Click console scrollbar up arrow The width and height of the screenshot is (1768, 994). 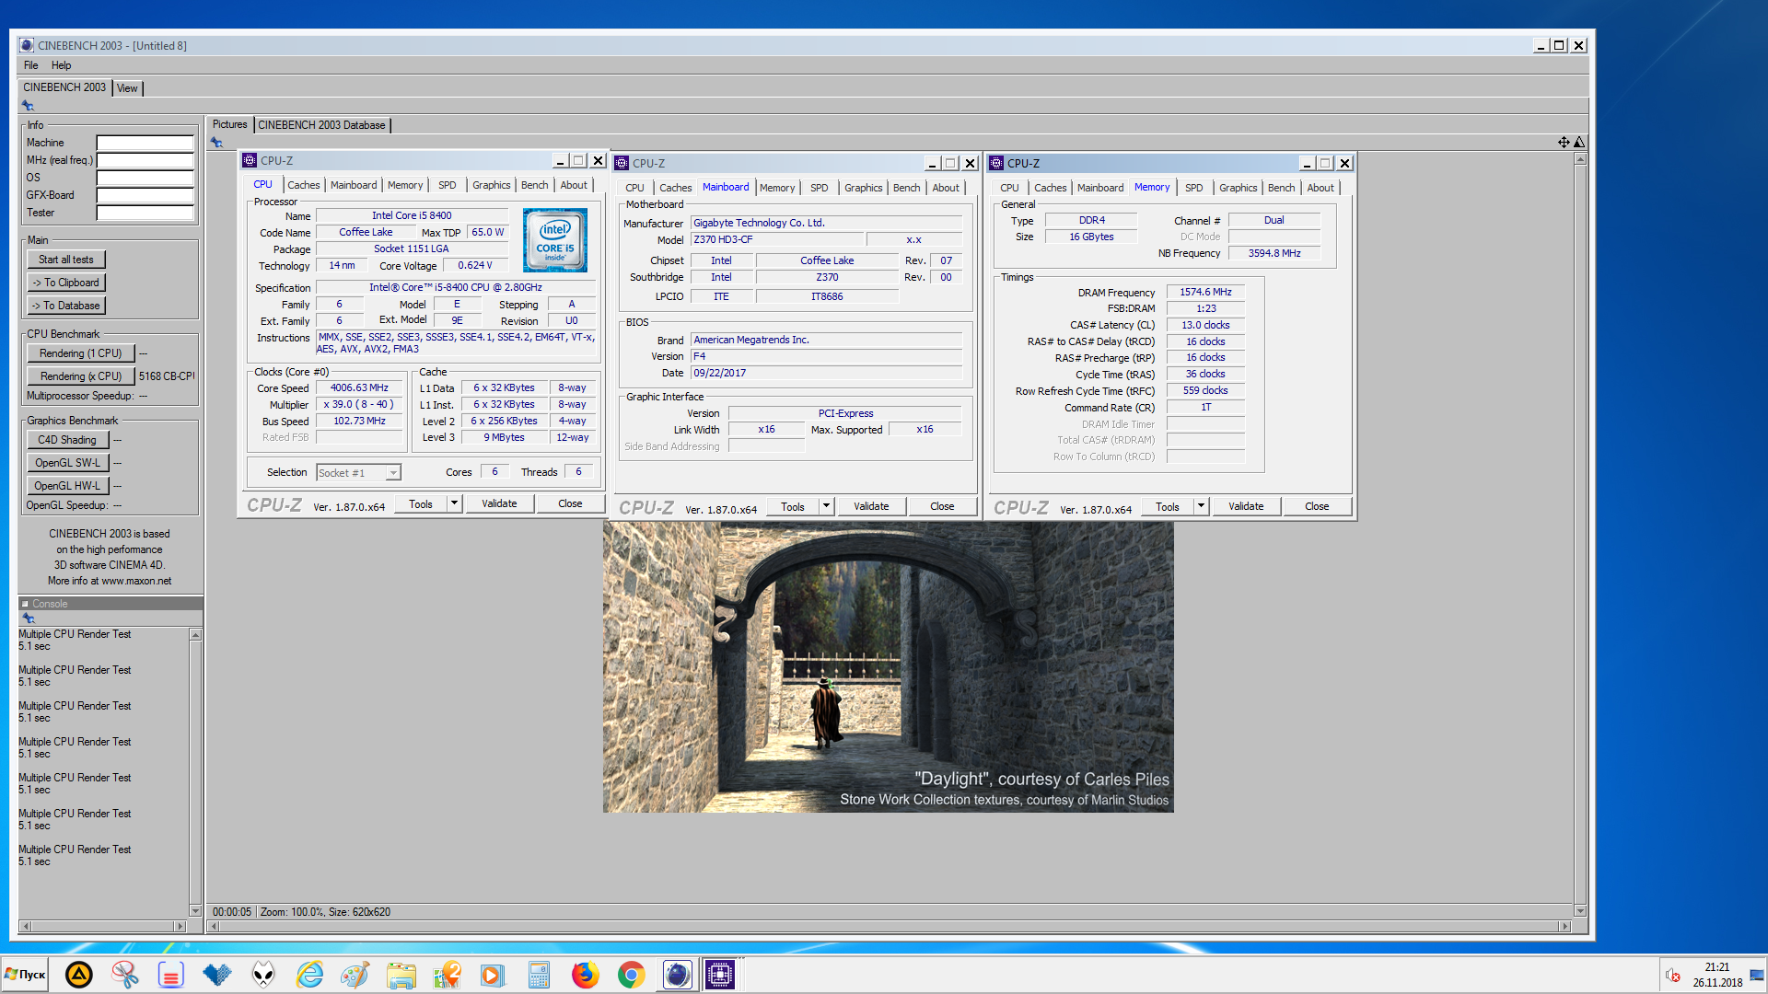(x=195, y=635)
